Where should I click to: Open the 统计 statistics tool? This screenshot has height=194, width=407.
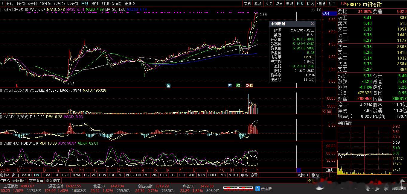tap(279, 4)
